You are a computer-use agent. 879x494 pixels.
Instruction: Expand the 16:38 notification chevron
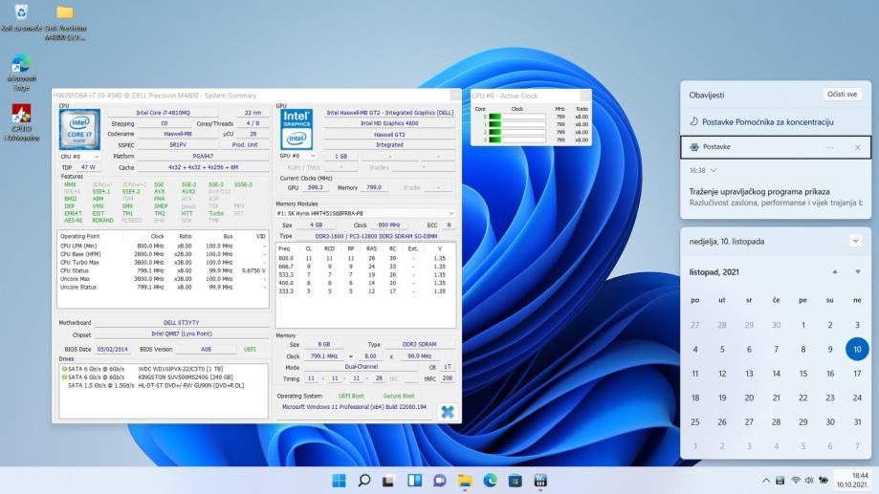[x=714, y=170]
